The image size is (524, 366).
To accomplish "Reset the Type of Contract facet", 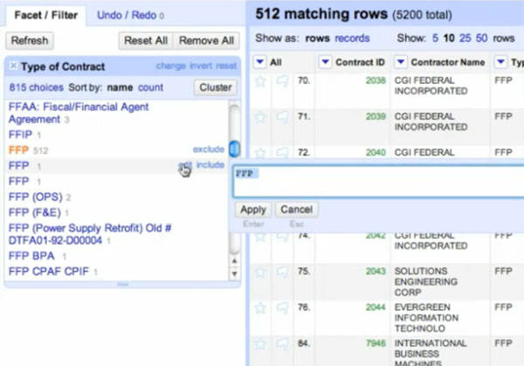I will coord(226,66).
